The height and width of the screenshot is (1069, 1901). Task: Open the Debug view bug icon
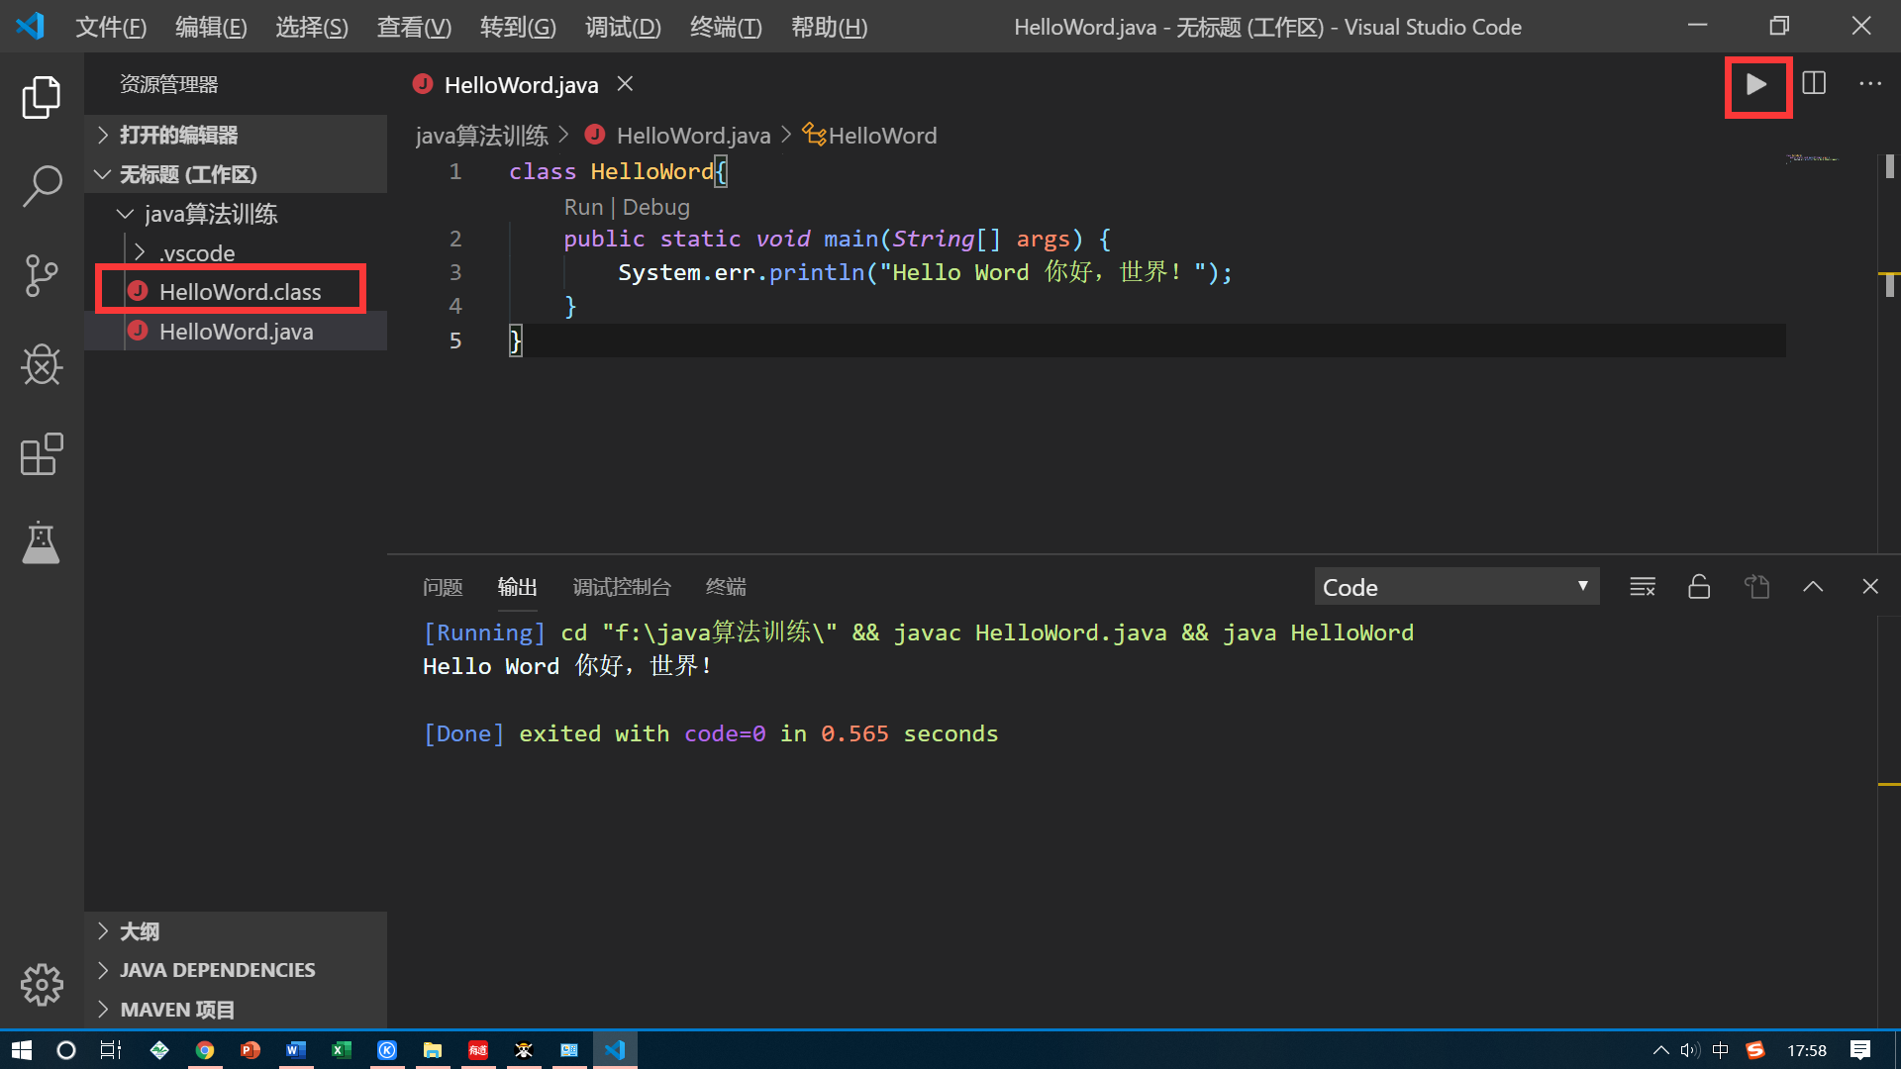coord(41,364)
